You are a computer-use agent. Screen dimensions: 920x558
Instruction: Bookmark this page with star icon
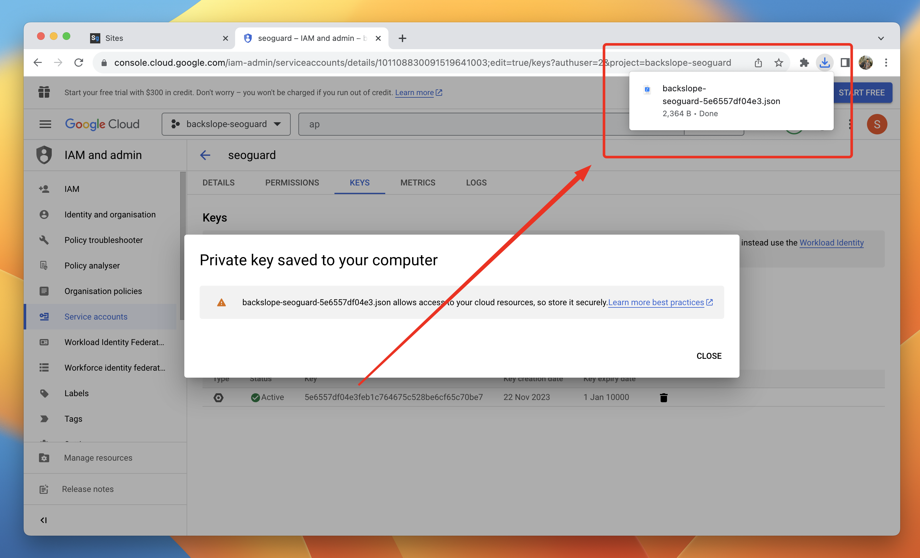click(778, 63)
